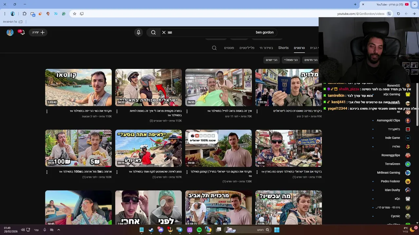This screenshot has height=235, width=419.
Task: Open the Pedro Federer subscription
Action: [x=391, y=181]
